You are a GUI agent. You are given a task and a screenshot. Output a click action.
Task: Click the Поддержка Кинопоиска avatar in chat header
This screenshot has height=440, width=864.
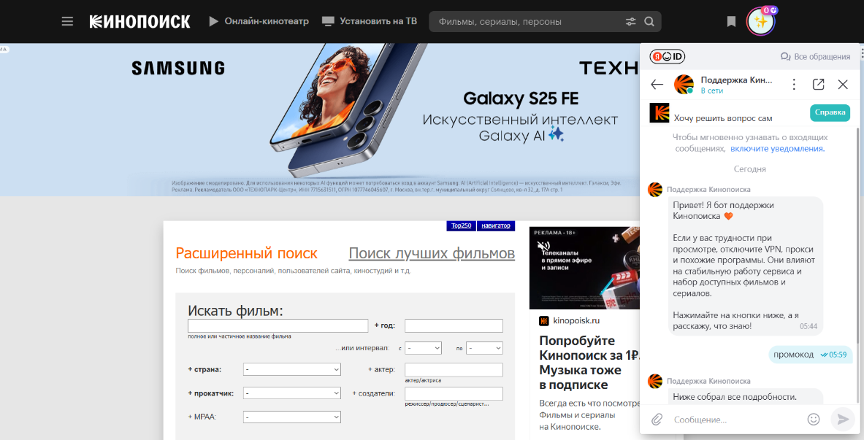[684, 84]
